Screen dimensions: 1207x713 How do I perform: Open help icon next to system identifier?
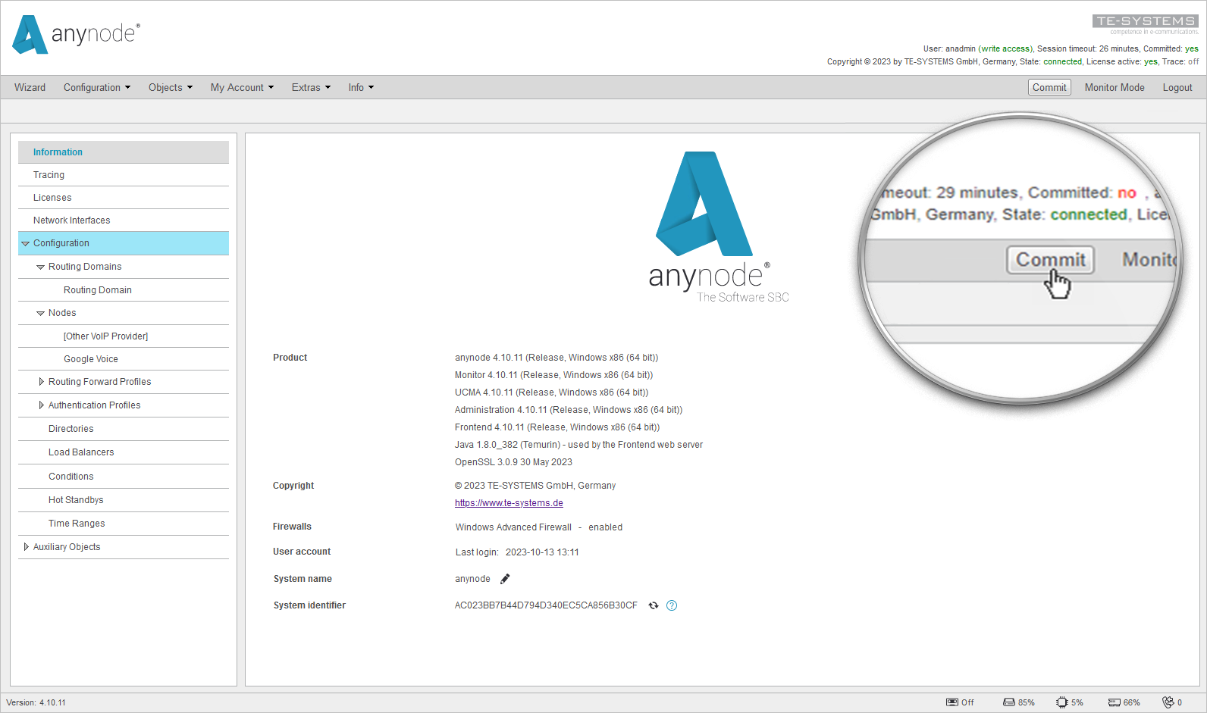pos(672,605)
